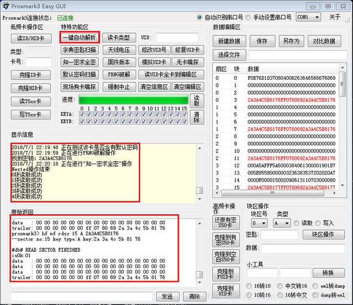Select 手动设置串口号 radio button
Image resolution: width=353 pixels, height=305 pixels.
click(x=248, y=17)
